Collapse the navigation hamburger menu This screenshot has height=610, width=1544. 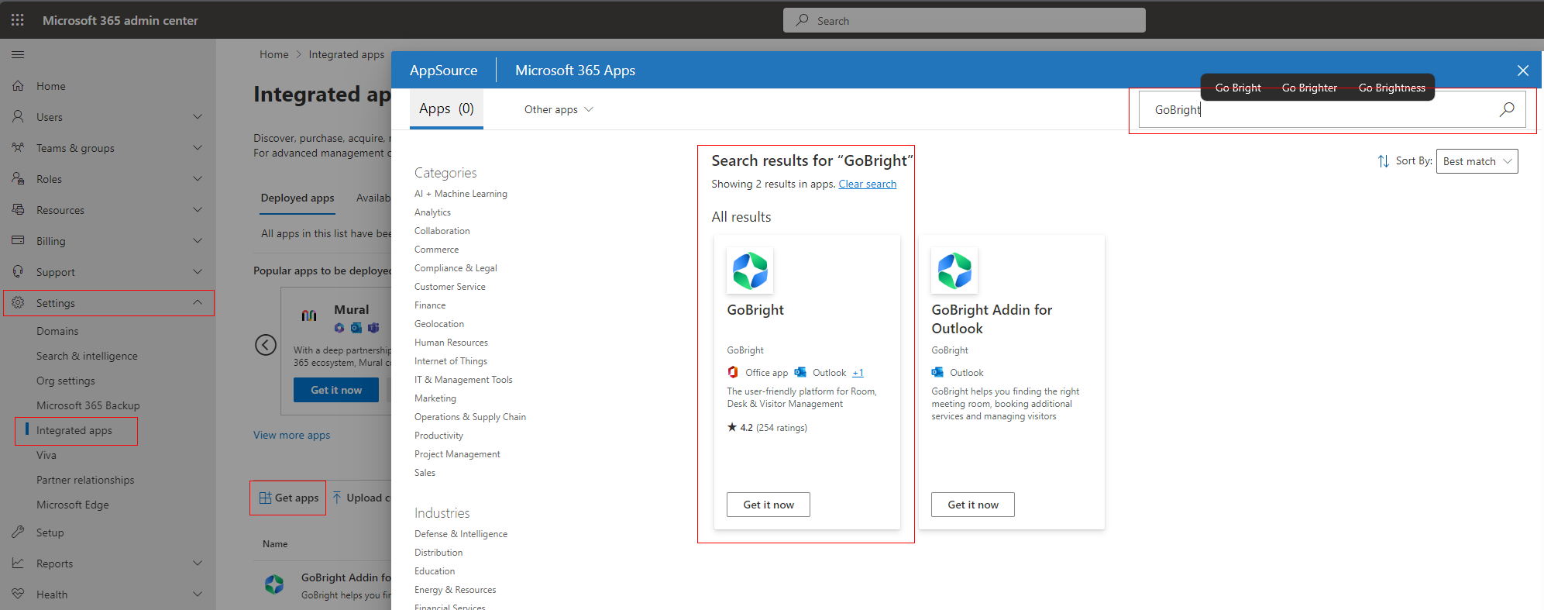pos(18,55)
